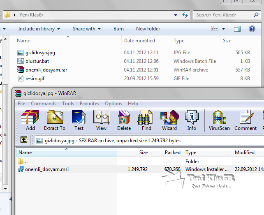Open the View file tool
This screenshot has height=215, width=264.
pos(101,120)
